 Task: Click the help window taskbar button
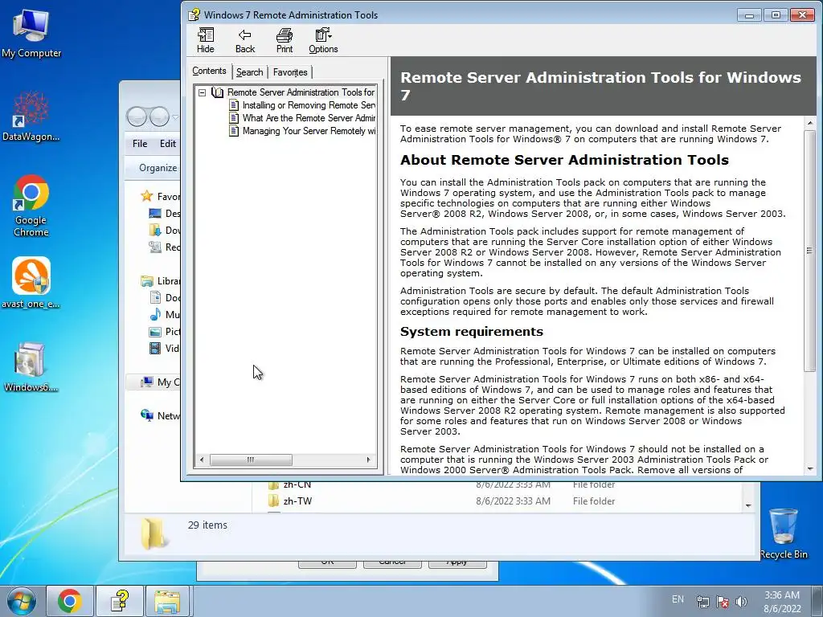(x=119, y=601)
